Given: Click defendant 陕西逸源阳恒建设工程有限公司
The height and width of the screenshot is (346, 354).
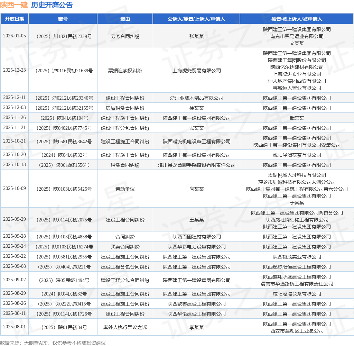Looking at the screenshot, I should point(297,267).
